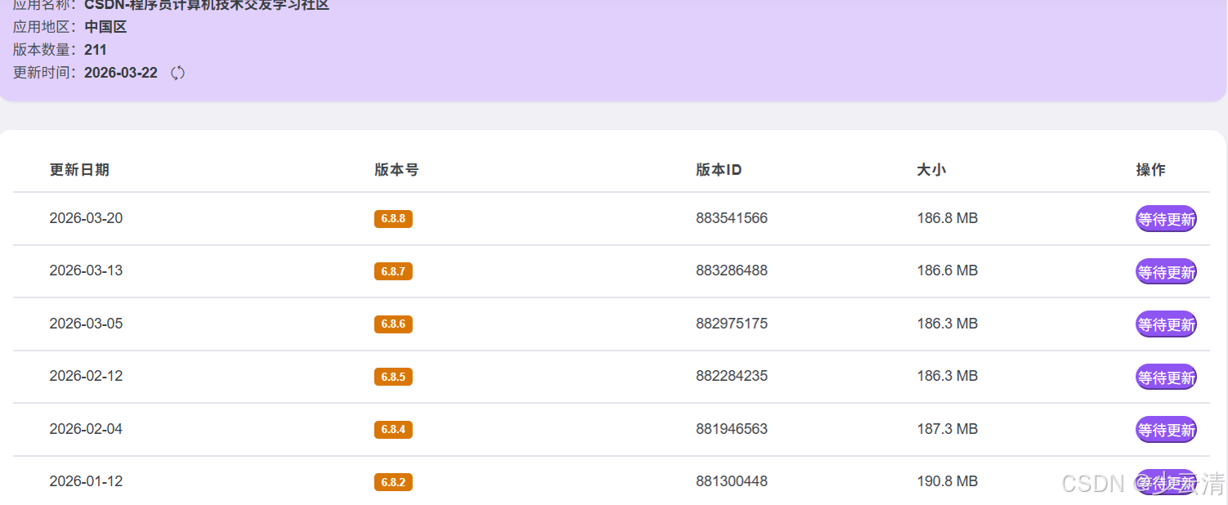Click version ID 882975175

click(x=732, y=324)
